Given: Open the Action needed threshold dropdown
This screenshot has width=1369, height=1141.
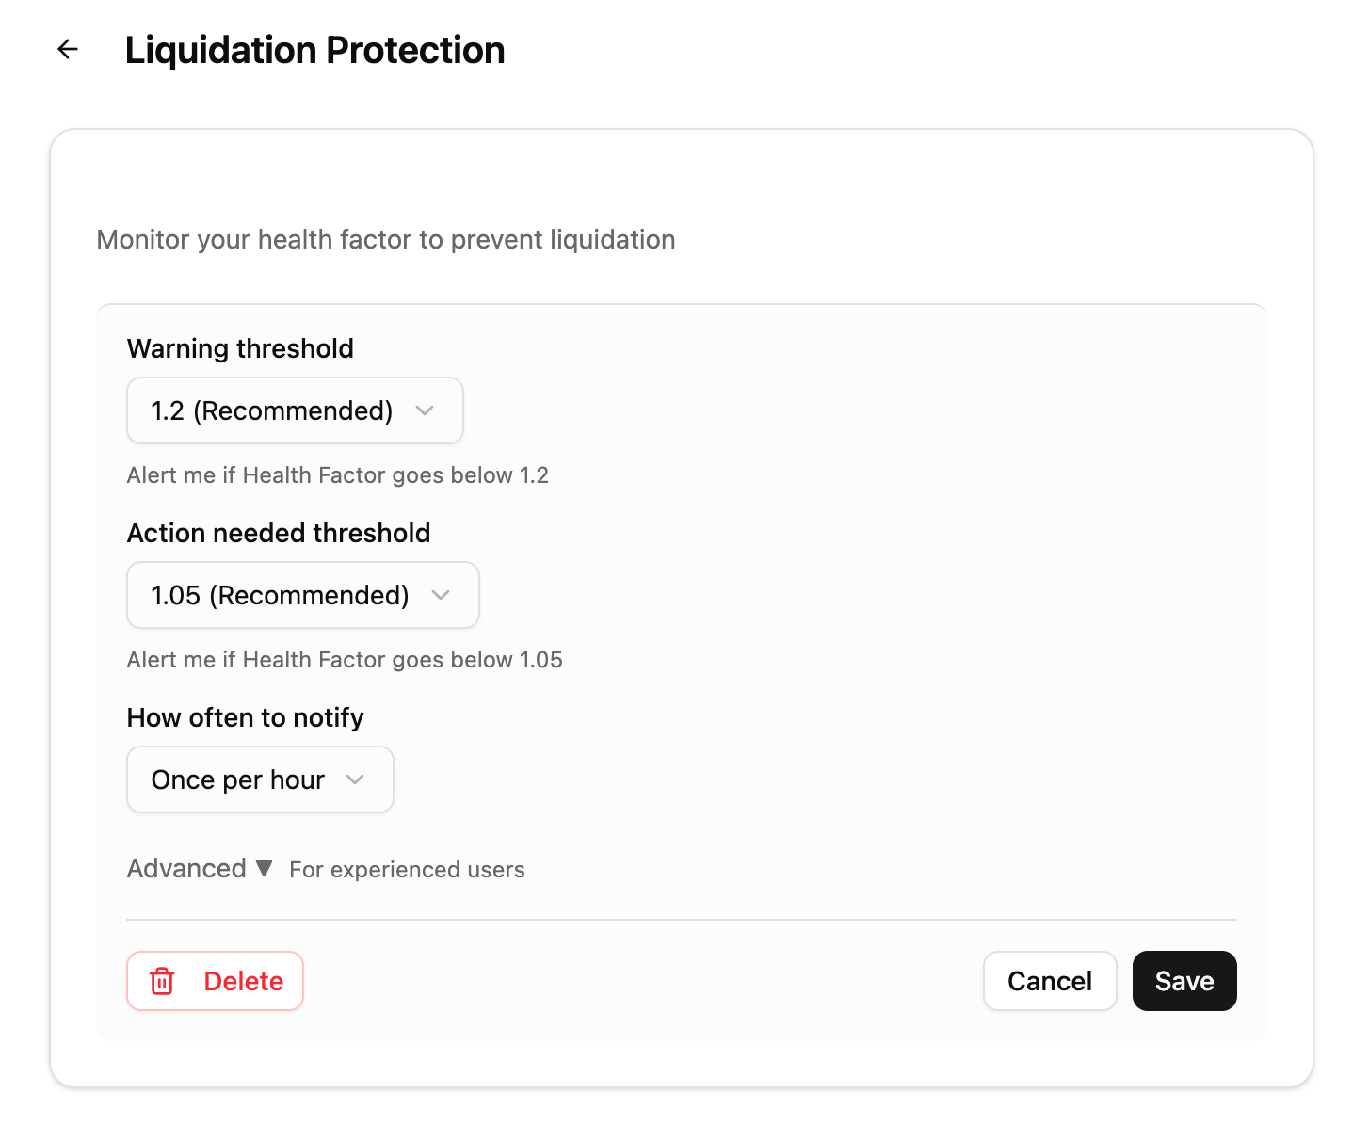Looking at the screenshot, I should point(302,595).
